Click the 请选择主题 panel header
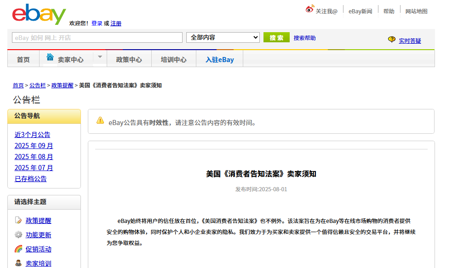This screenshot has height=268, width=452. pyautogui.click(x=44, y=202)
